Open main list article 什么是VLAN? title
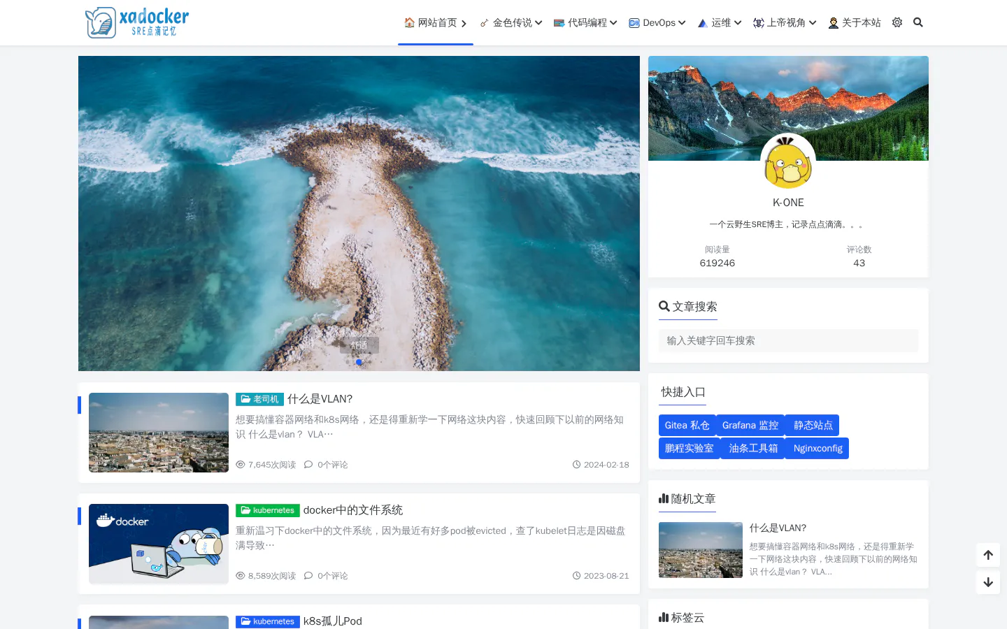The height and width of the screenshot is (629, 1007). (x=320, y=399)
